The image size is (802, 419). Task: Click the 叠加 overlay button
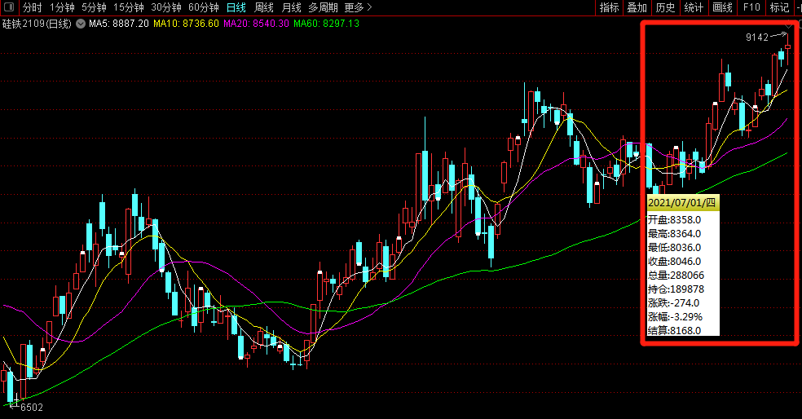point(637,7)
